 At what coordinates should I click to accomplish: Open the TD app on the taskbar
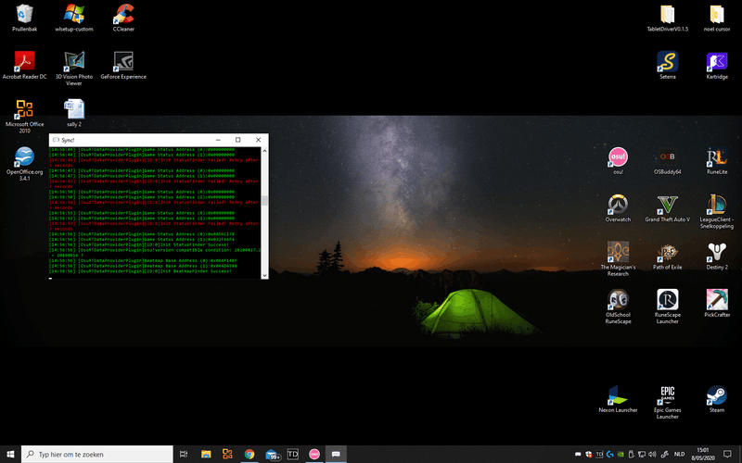293,454
